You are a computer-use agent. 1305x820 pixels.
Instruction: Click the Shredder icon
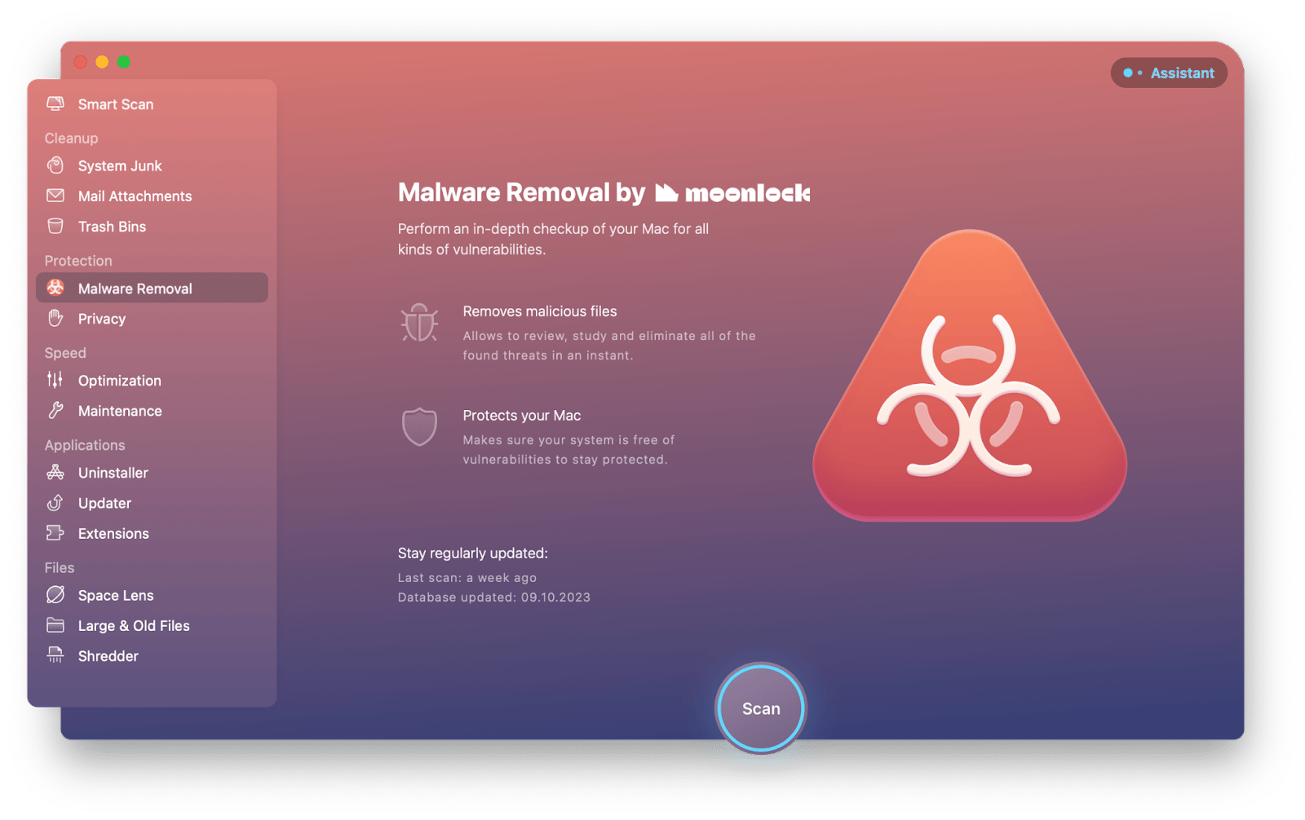point(55,655)
